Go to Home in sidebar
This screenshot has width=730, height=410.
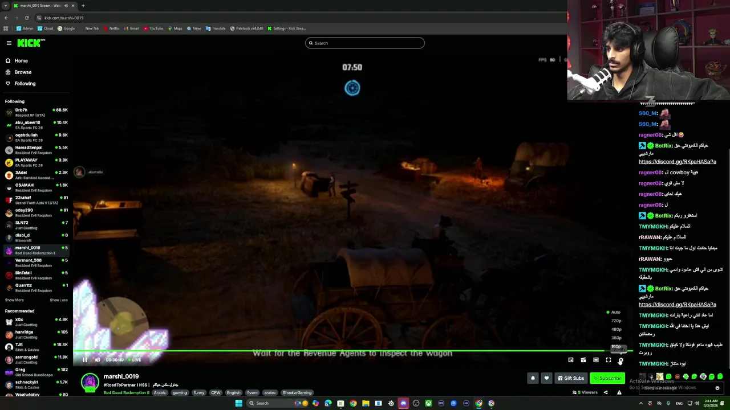(21, 60)
